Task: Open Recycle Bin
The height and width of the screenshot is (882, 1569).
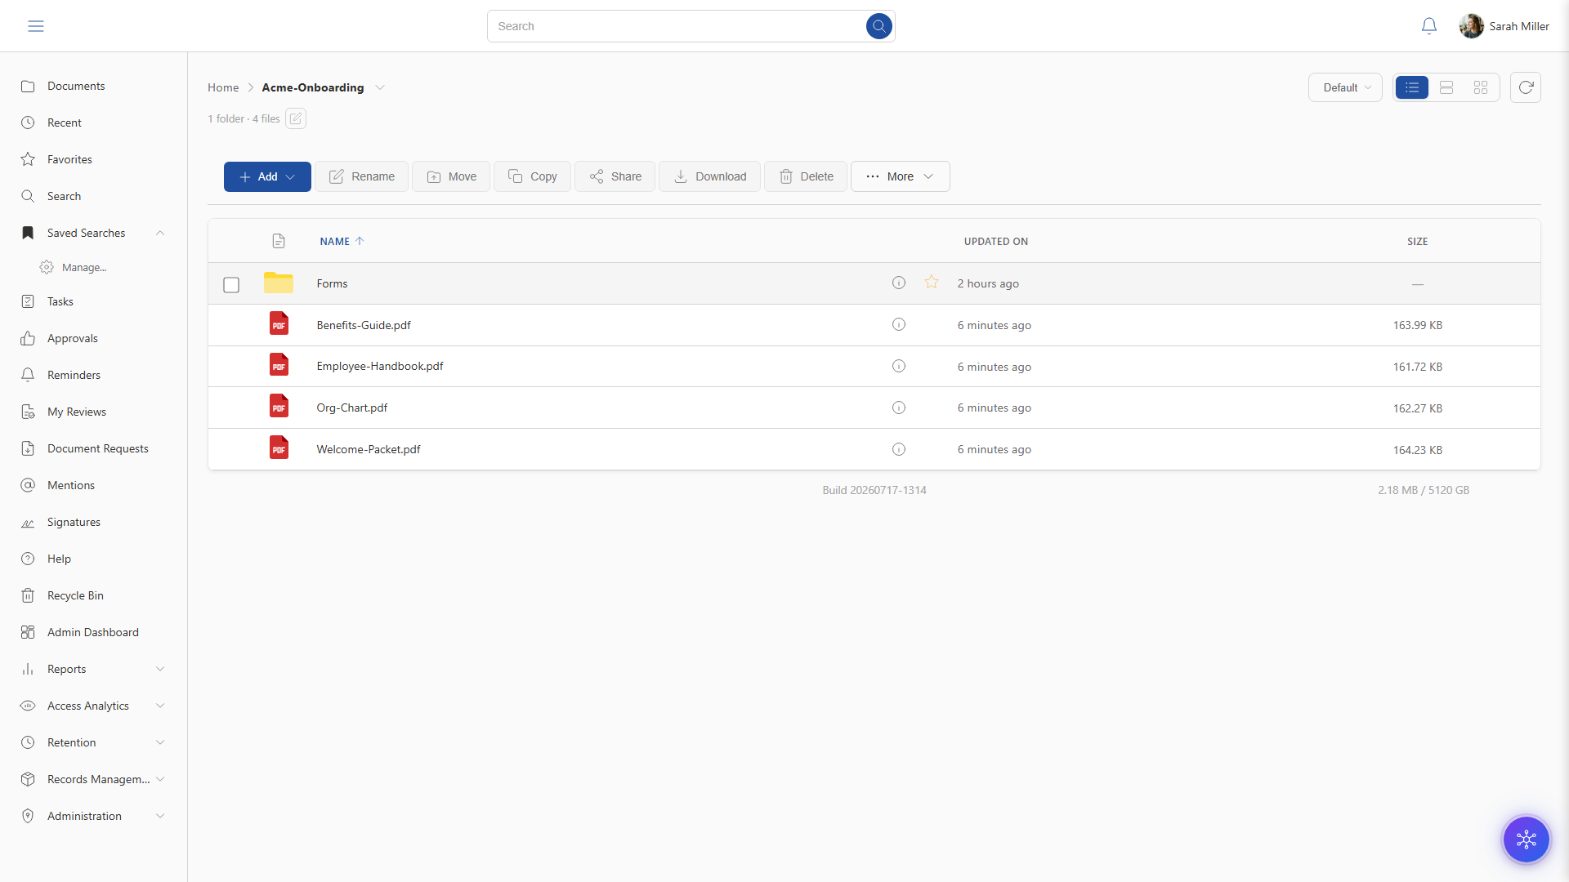Action: (x=75, y=595)
